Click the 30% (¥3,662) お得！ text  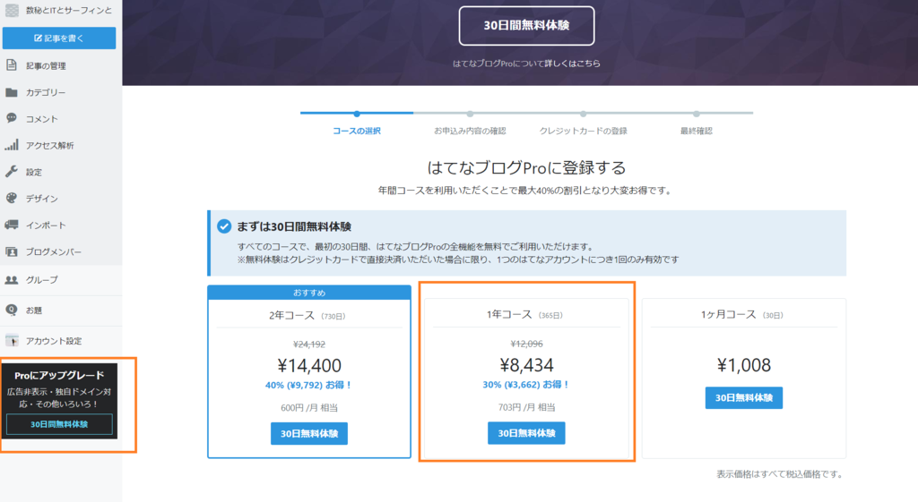525,385
